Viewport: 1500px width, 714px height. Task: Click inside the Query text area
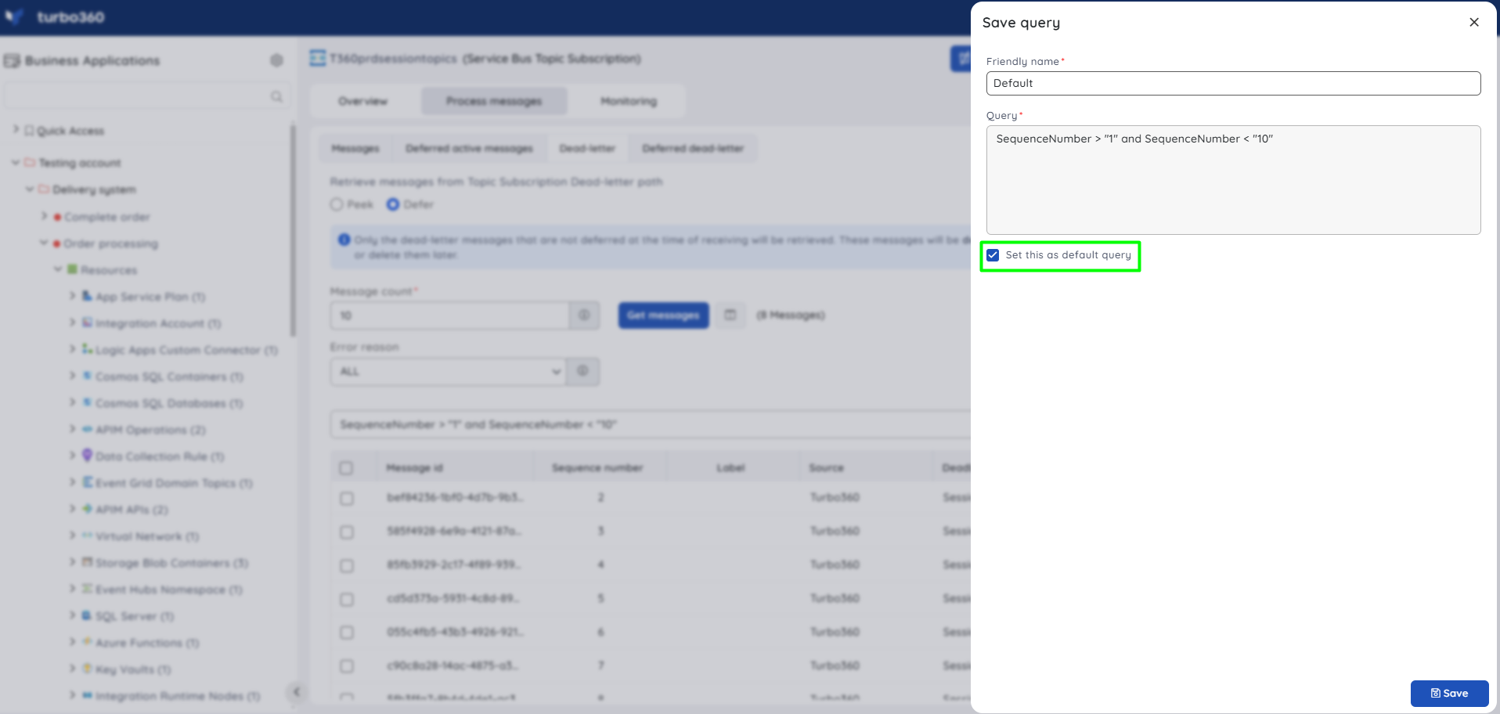1233,179
